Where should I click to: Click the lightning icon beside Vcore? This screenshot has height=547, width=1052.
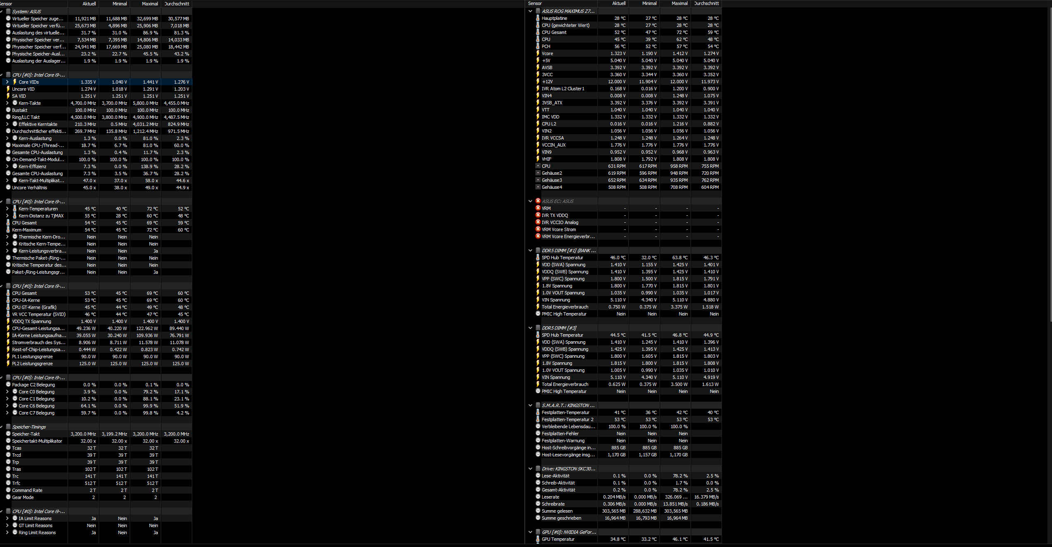538,53
